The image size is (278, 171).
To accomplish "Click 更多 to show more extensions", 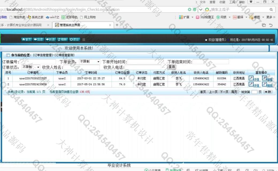I will pyautogui.click(x=271, y=17).
